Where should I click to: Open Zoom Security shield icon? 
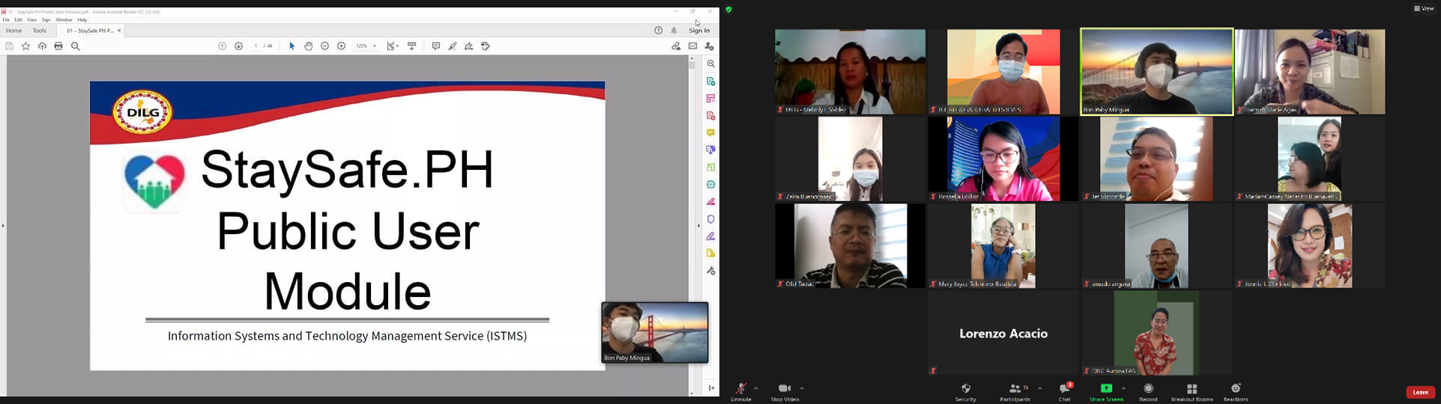click(x=965, y=391)
